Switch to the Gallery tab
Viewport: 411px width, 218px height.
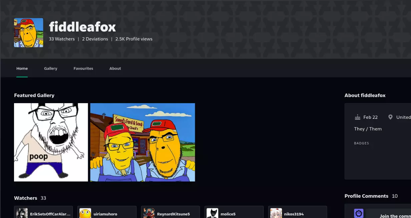[x=51, y=68]
